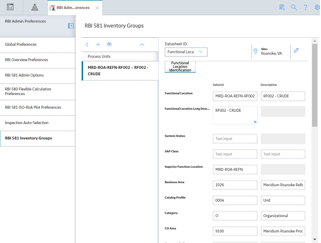This screenshot has height=243, width=321.
Task: Click the Category value O field
Action: pos(235,216)
